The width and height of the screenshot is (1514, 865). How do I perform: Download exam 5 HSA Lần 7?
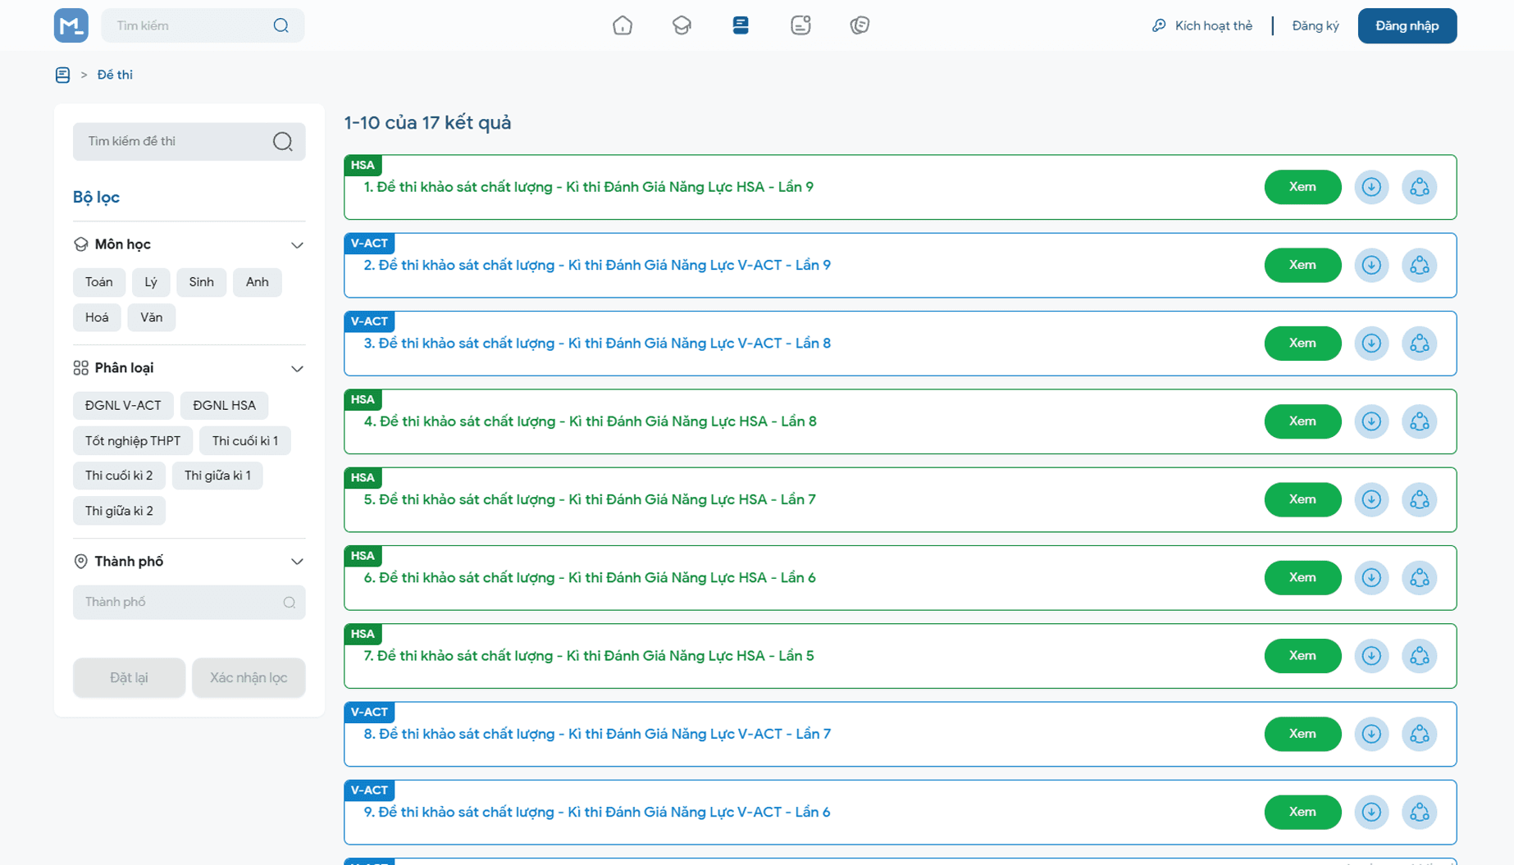1371,499
